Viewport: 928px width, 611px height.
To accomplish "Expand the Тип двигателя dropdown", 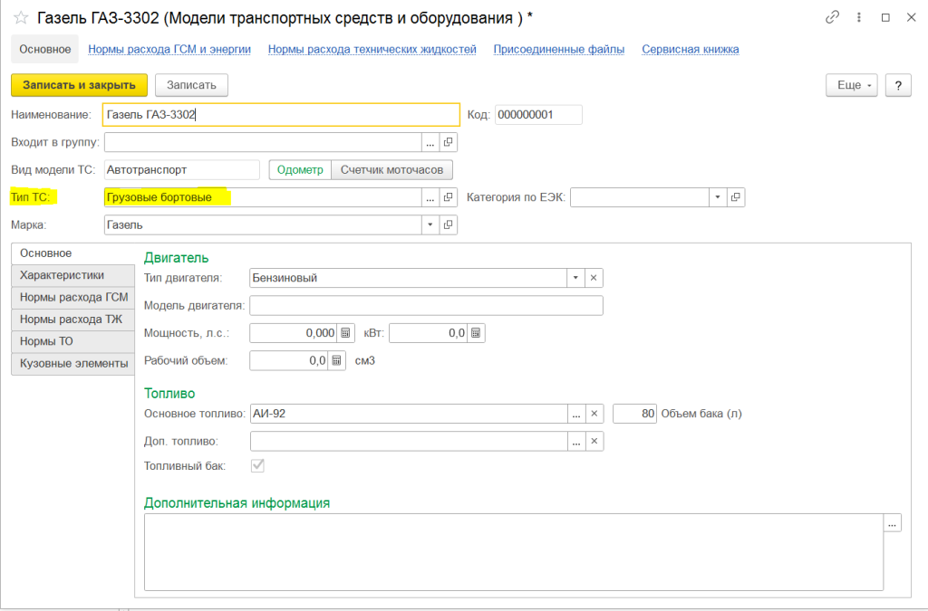I will coord(575,278).
